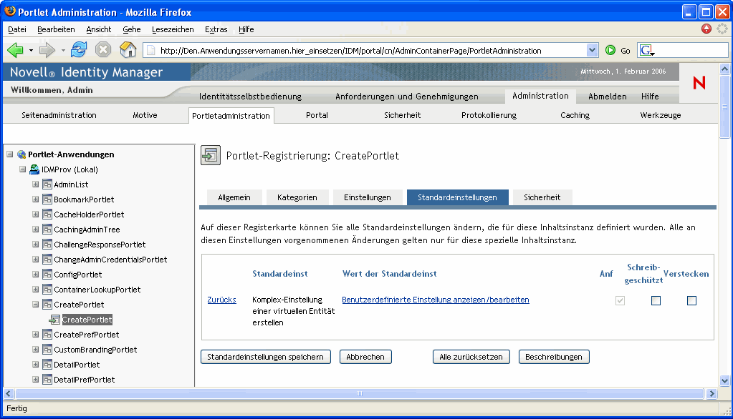Open the Extras menu
The height and width of the screenshot is (419, 733).
pyautogui.click(x=216, y=29)
